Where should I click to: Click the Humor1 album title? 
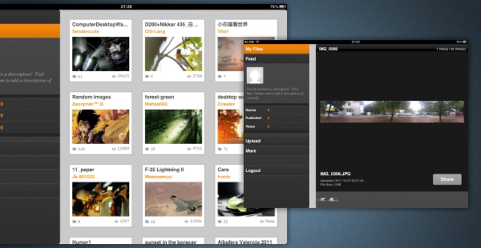[x=81, y=242]
